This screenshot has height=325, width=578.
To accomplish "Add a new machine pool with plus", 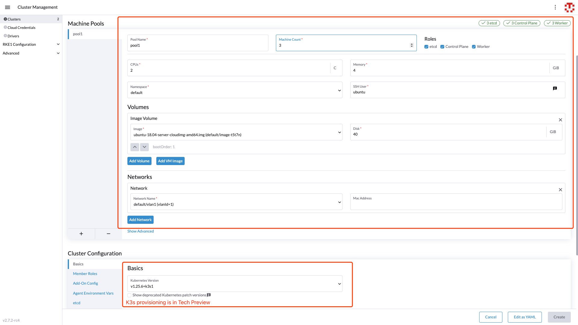I will tap(81, 234).
